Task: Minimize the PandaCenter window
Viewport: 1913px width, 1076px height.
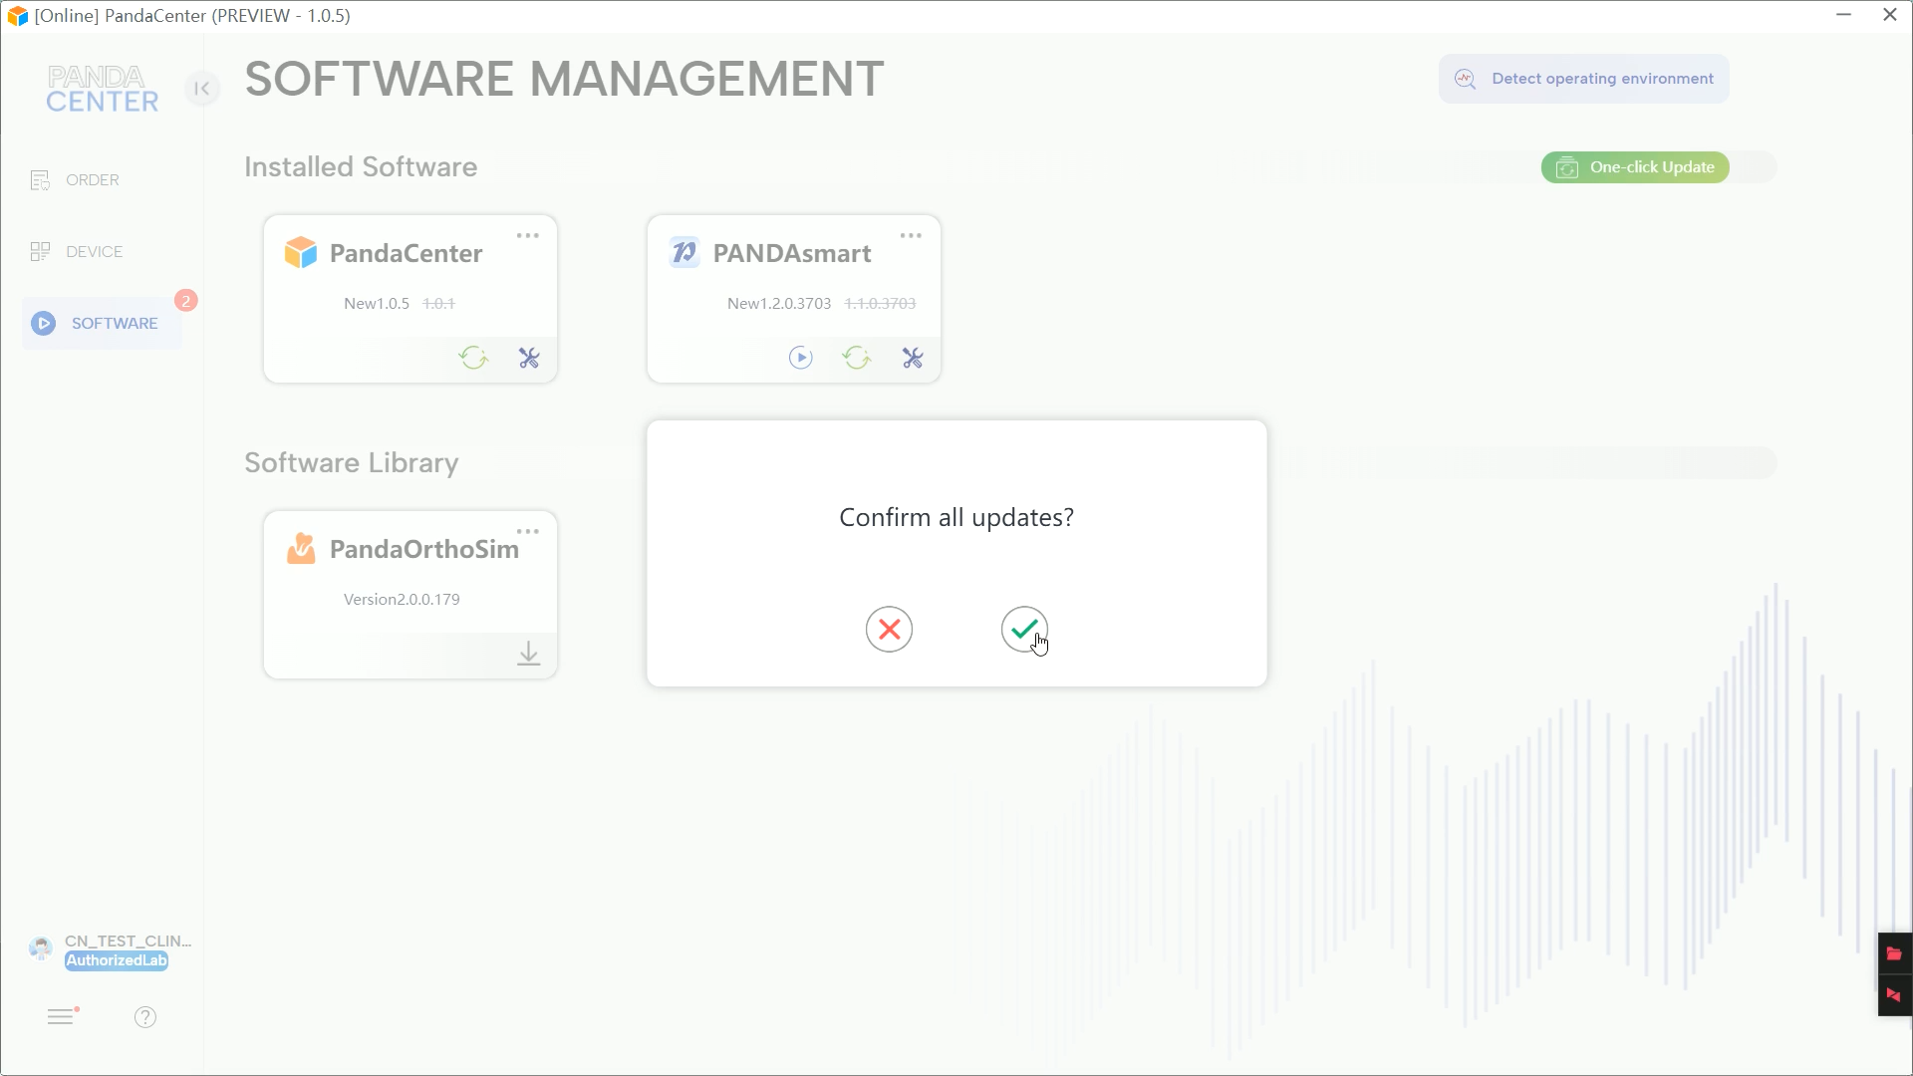Action: 1843,15
